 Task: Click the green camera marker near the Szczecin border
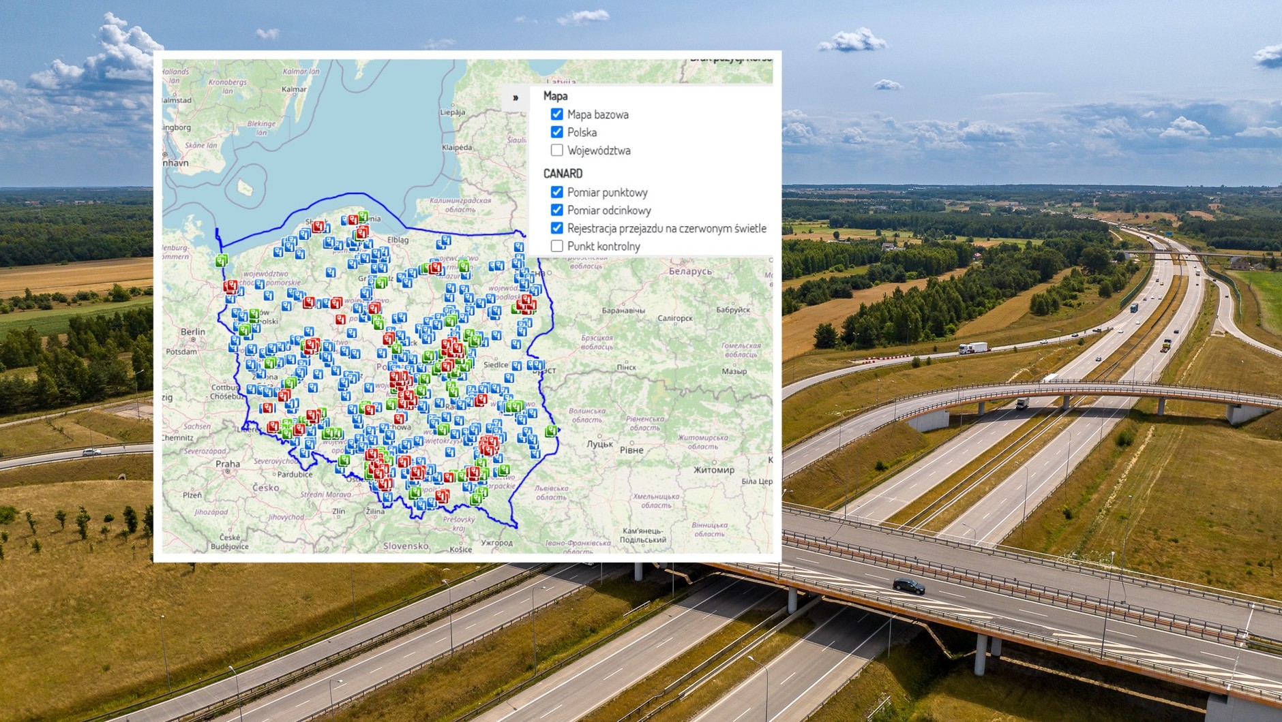222,260
